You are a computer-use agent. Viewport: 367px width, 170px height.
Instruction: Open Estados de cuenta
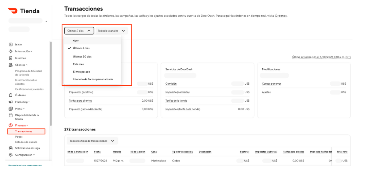(x=26, y=142)
